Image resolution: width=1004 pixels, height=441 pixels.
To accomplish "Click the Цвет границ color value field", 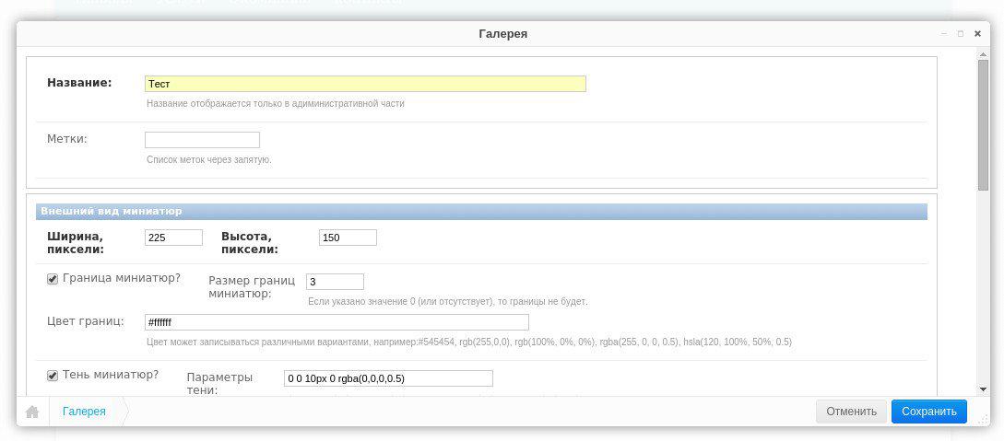I will [x=337, y=322].
